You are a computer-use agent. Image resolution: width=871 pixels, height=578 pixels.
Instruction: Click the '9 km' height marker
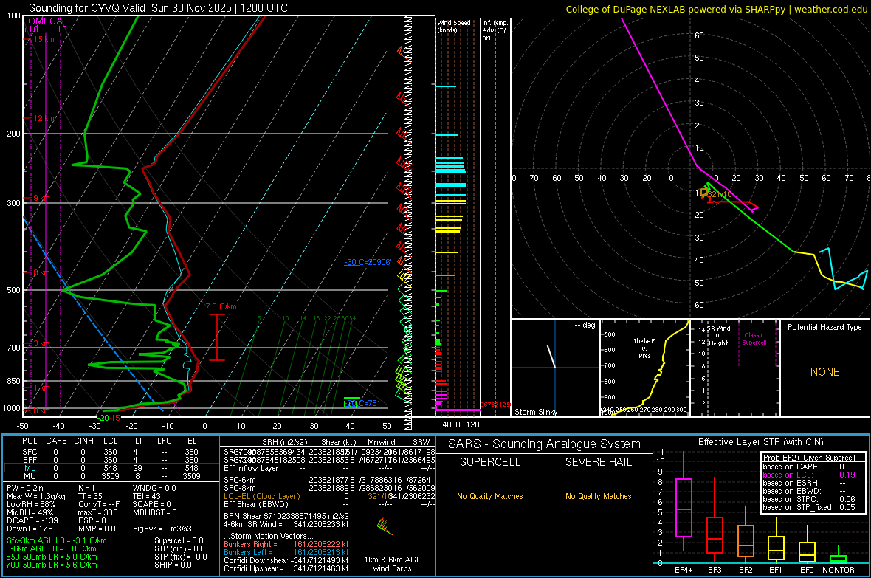coord(41,199)
